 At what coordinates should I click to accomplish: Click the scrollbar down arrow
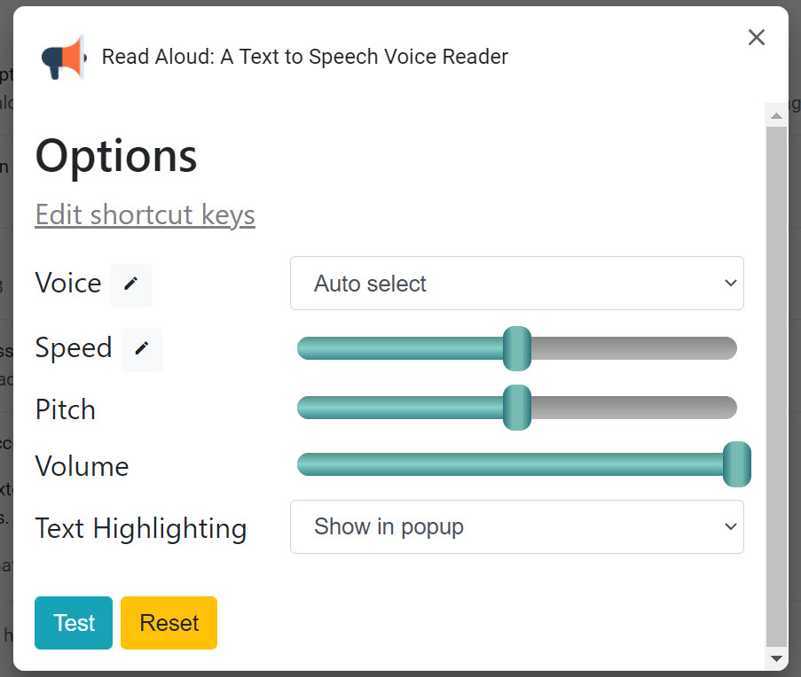pyautogui.click(x=776, y=658)
